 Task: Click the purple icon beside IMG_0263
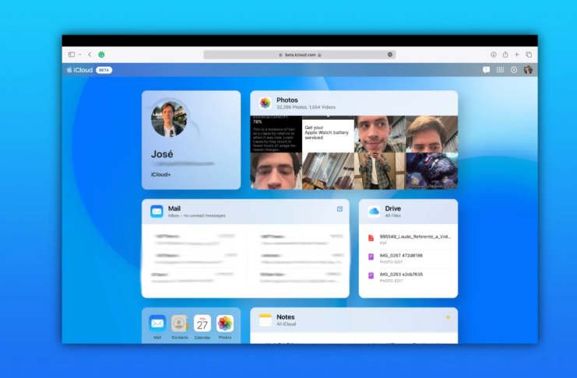[371, 275]
